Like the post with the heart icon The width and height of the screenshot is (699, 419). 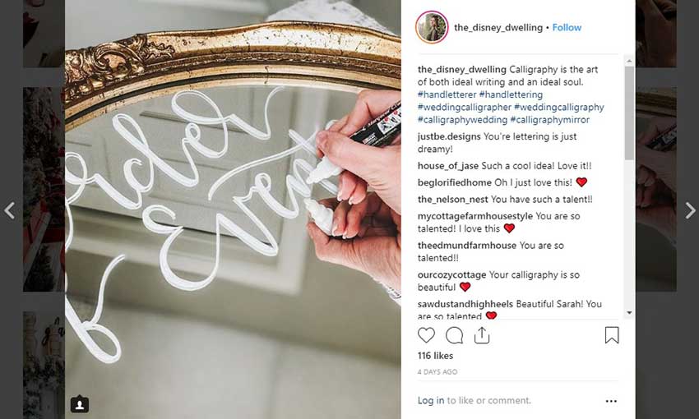click(x=426, y=335)
